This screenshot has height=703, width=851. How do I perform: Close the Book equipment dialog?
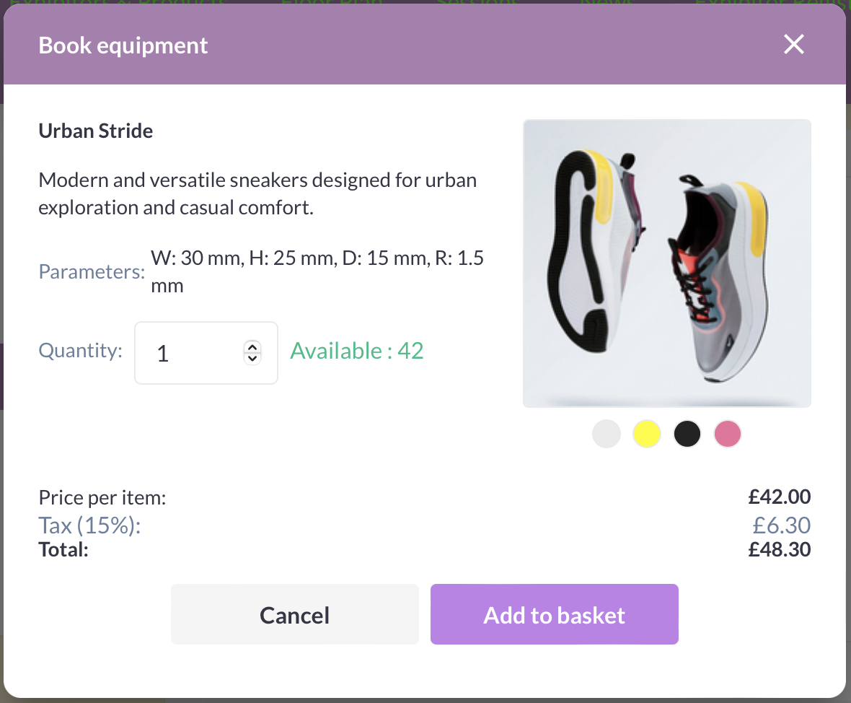[793, 45]
